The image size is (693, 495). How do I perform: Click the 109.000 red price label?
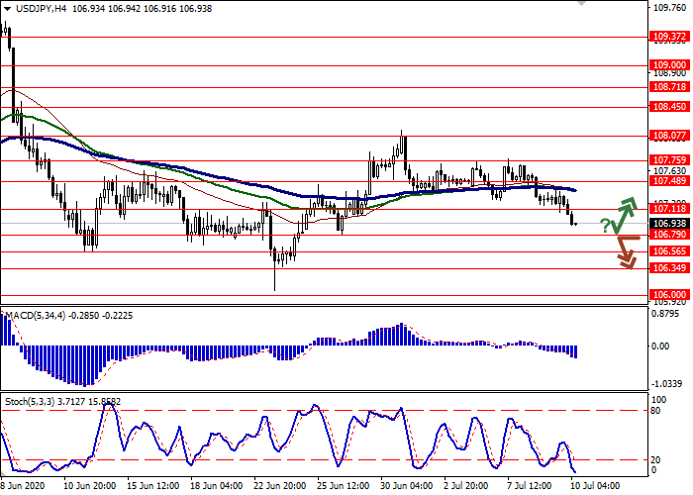tap(669, 64)
